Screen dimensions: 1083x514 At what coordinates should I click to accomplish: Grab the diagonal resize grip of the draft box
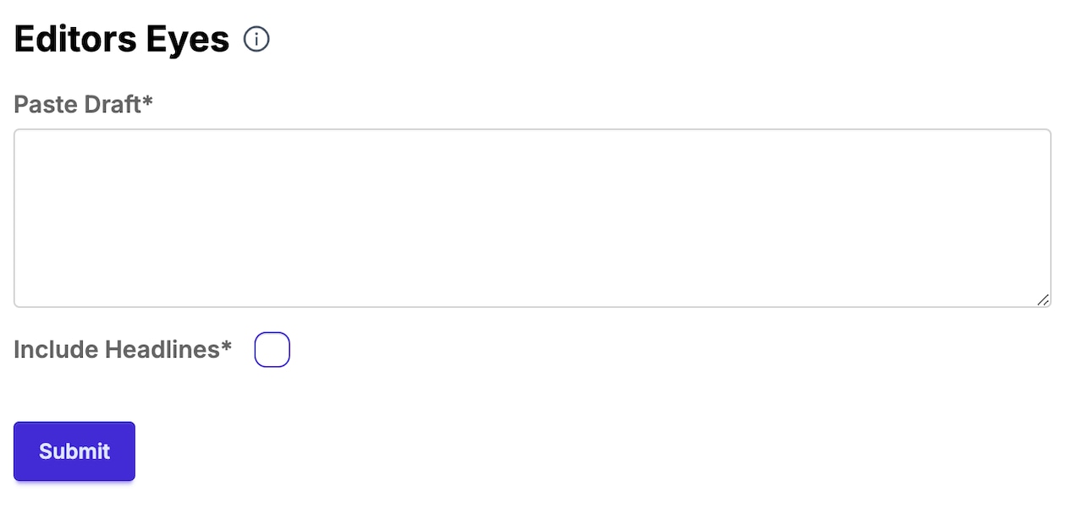(x=1043, y=299)
